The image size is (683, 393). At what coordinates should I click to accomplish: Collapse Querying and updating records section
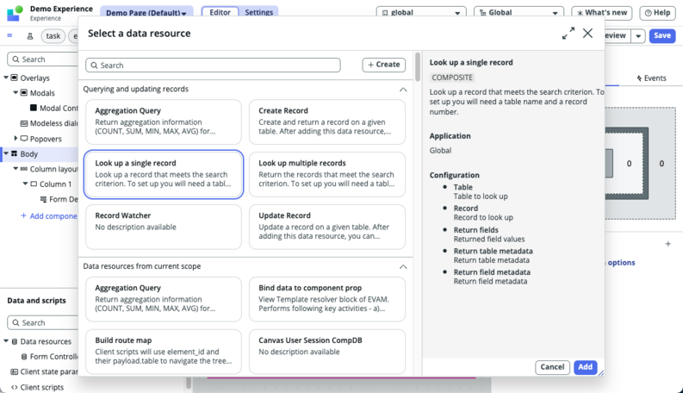point(403,90)
